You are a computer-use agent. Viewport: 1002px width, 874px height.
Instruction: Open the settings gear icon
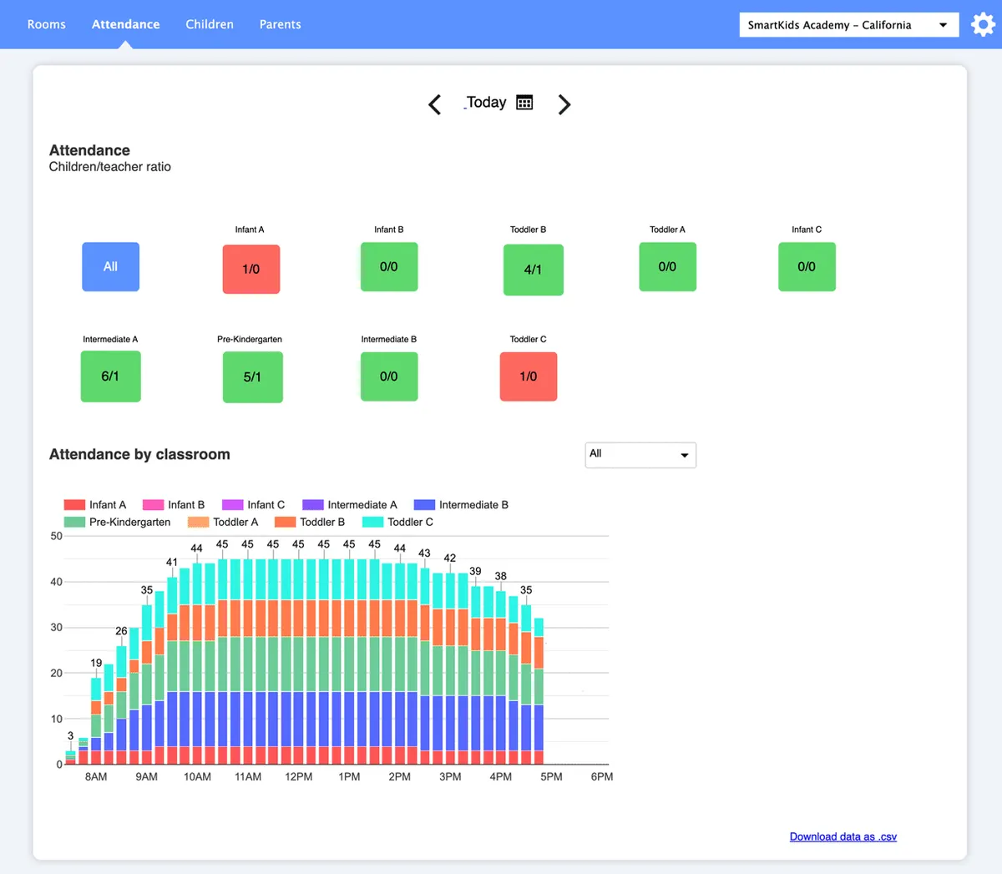click(983, 25)
